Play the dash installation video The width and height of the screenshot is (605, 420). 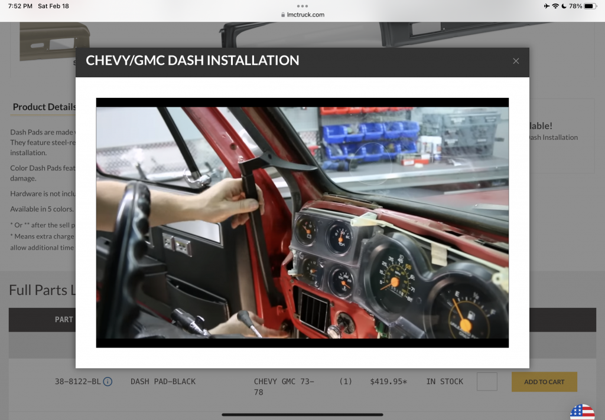click(x=302, y=223)
